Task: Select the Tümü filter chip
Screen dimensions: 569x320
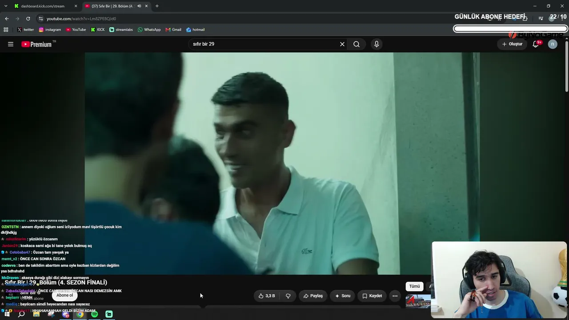Action: tap(414, 286)
